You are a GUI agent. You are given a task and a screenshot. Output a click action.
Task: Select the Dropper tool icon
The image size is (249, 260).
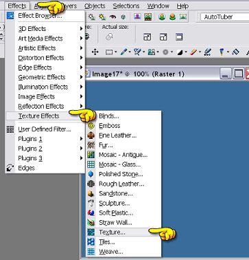pyautogui.click(x=123, y=52)
